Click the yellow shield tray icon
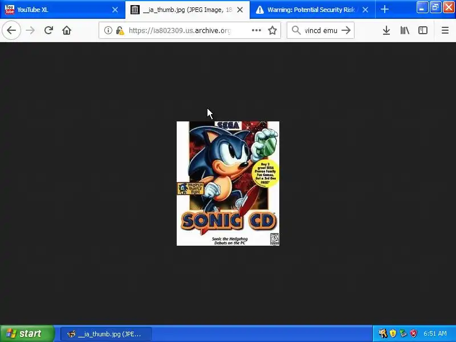Screen dimensions: 456x342 [x=393, y=333]
